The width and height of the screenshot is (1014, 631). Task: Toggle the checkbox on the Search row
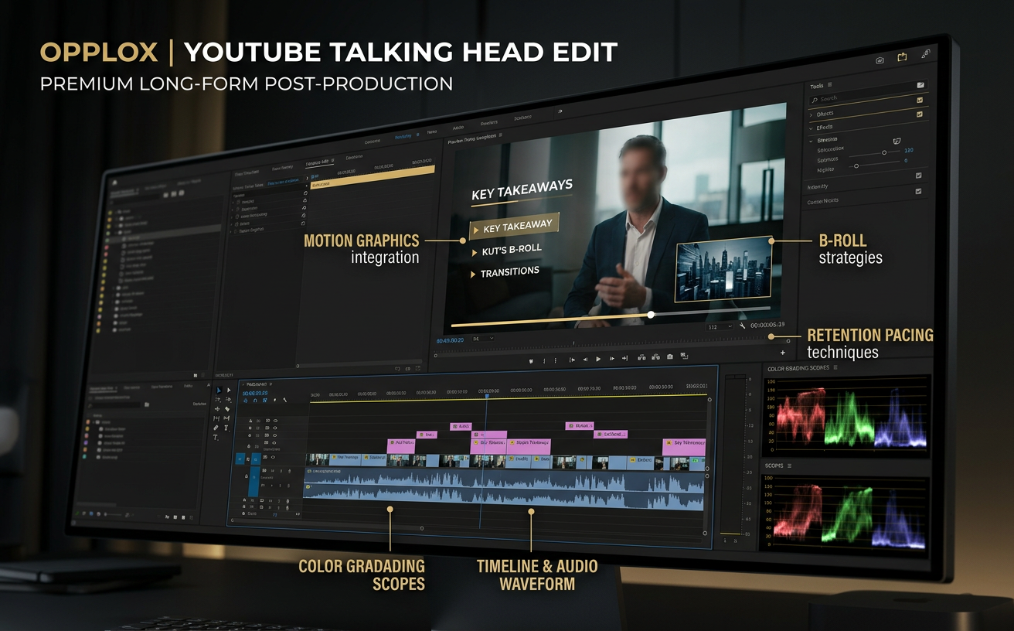tap(920, 101)
